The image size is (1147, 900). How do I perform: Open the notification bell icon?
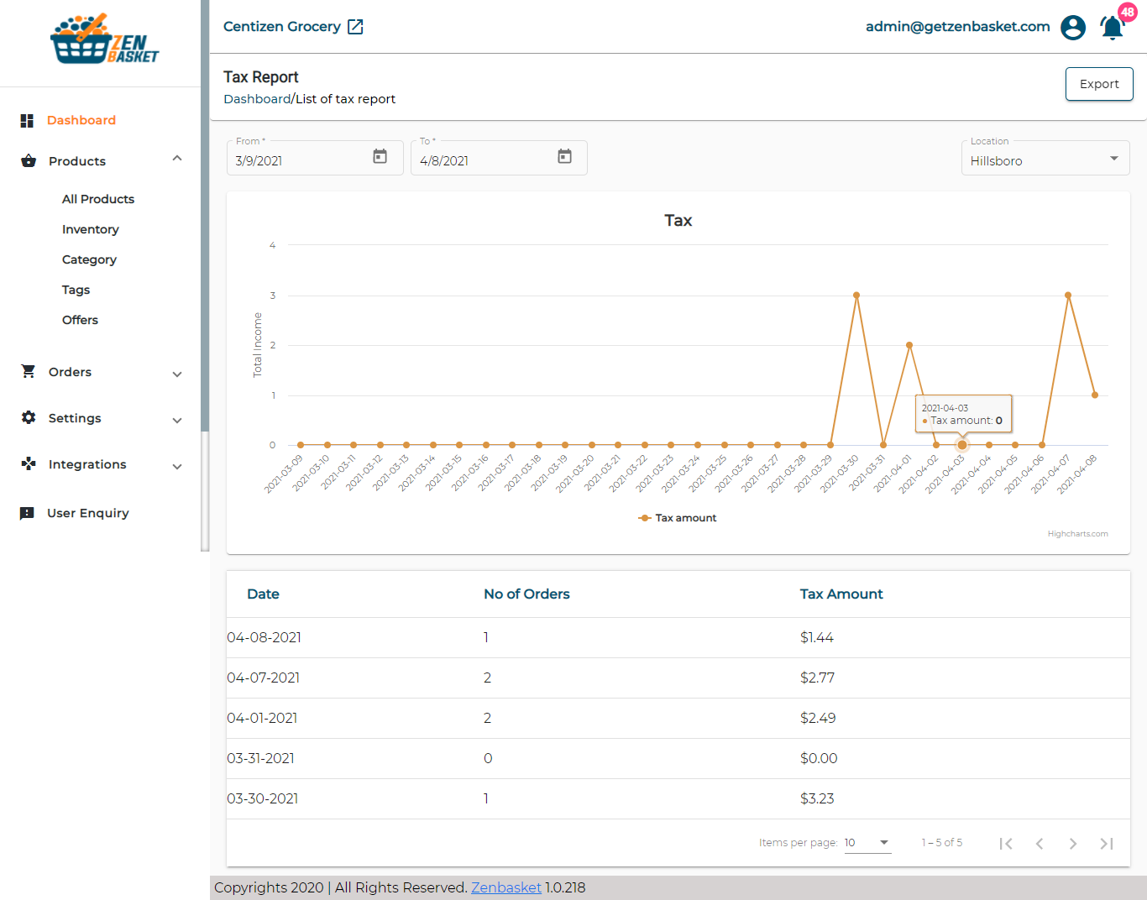1113,28
